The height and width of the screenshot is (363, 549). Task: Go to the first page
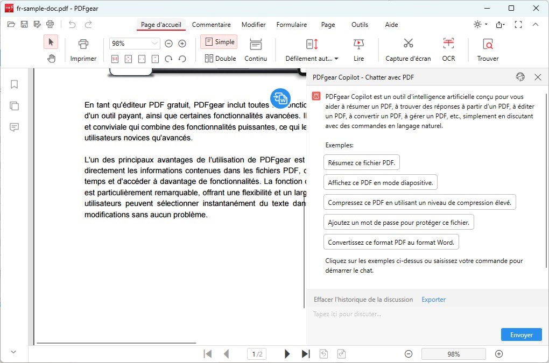click(208, 354)
